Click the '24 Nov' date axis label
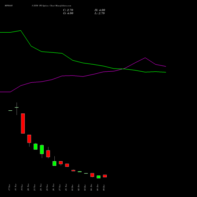 pyautogui.click(x=41, y=188)
